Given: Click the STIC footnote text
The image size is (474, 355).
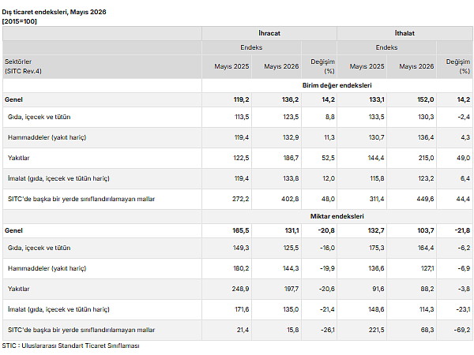Looking at the screenshot, I should 71,346.
